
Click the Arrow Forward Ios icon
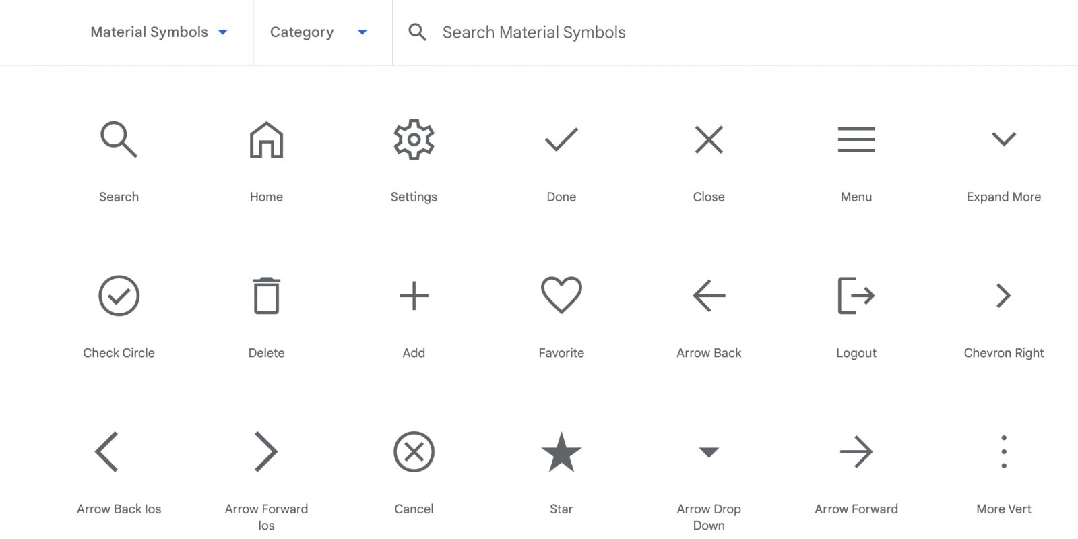tap(266, 452)
